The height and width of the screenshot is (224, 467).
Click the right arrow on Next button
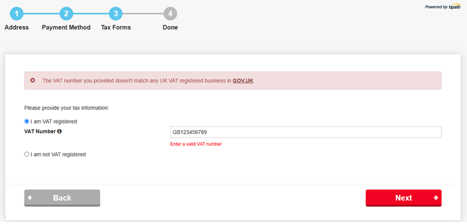click(x=436, y=198)
